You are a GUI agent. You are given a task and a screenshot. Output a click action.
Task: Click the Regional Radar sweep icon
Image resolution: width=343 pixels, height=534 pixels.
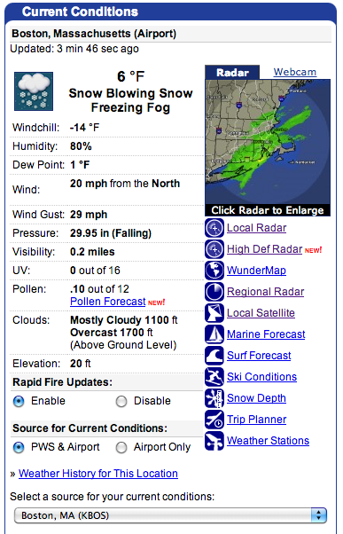(x=214, y=292)
